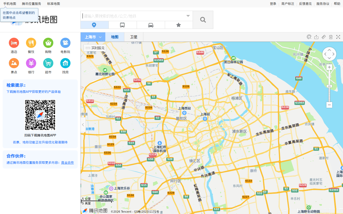Collapse the left sidebar panel chevron
The image size is (343, 214).
coord(83,124)
